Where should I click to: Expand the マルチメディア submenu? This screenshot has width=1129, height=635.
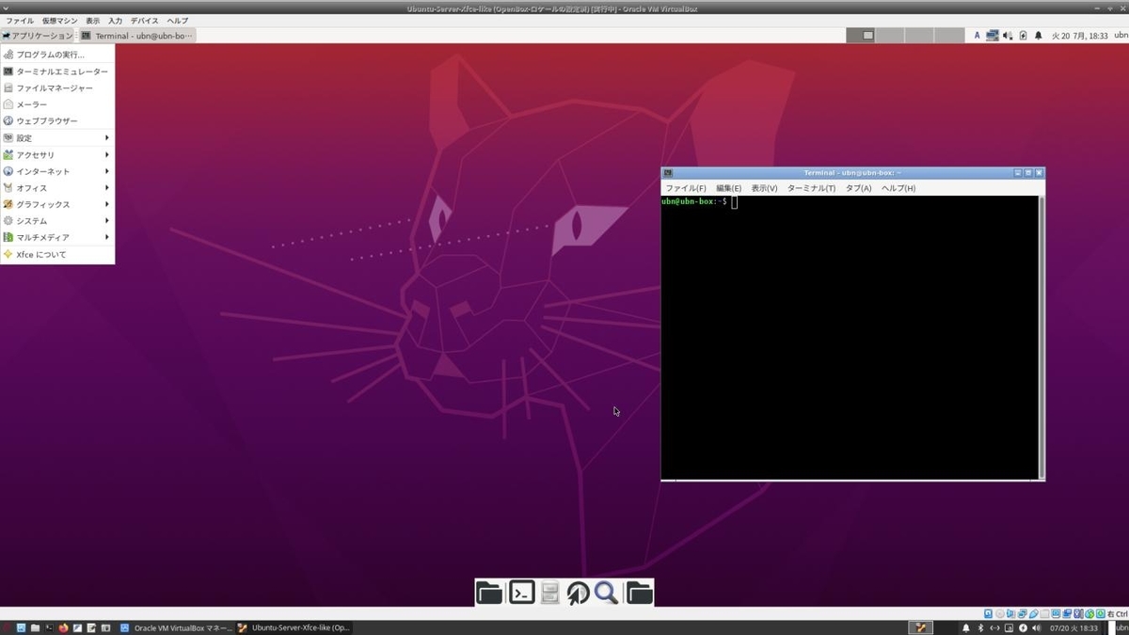coord(57,237)
